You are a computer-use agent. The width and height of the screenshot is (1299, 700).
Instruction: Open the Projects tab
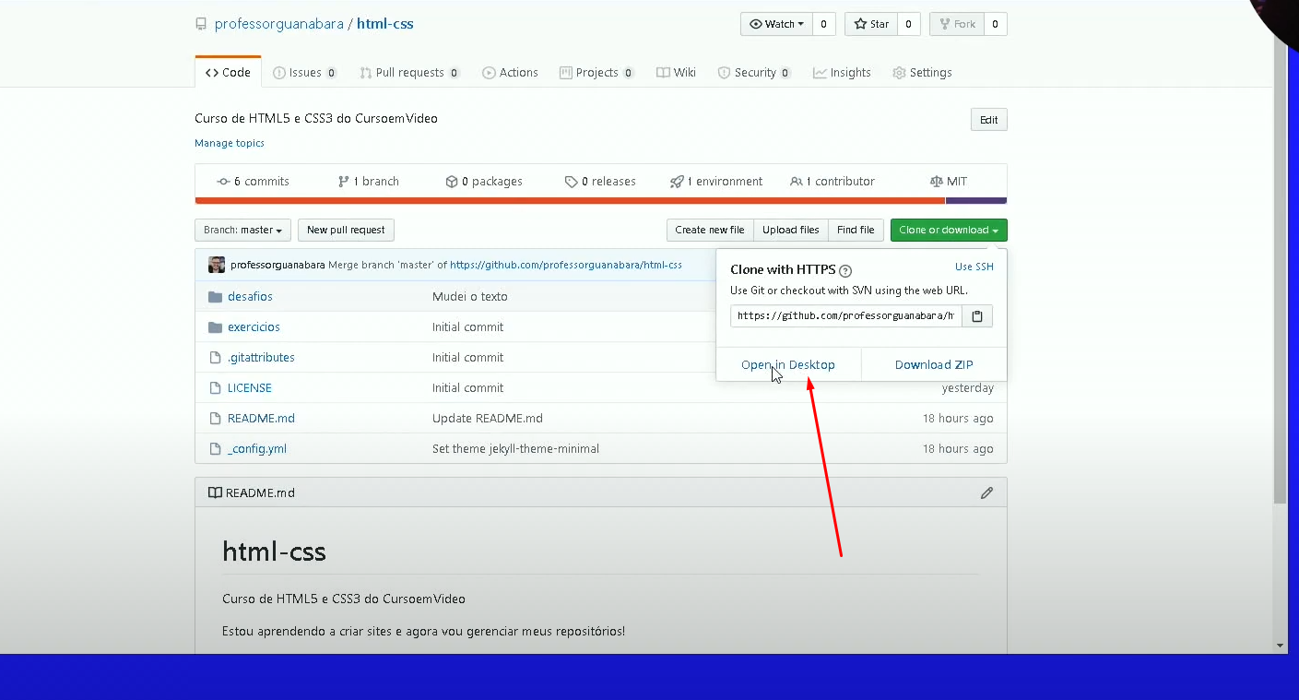point(597,73)
